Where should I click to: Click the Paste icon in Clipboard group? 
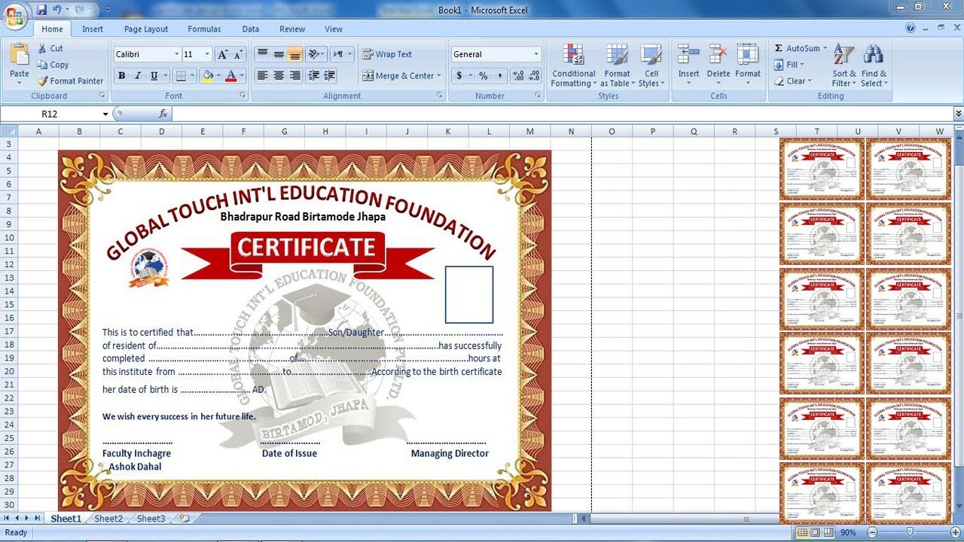20,56
